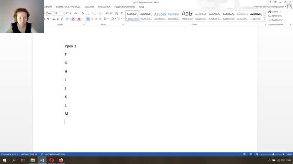The width and height of the screenshot is (293, 164).
Task: Open Font dialog box launcher
Action: (x=84, y=25)
